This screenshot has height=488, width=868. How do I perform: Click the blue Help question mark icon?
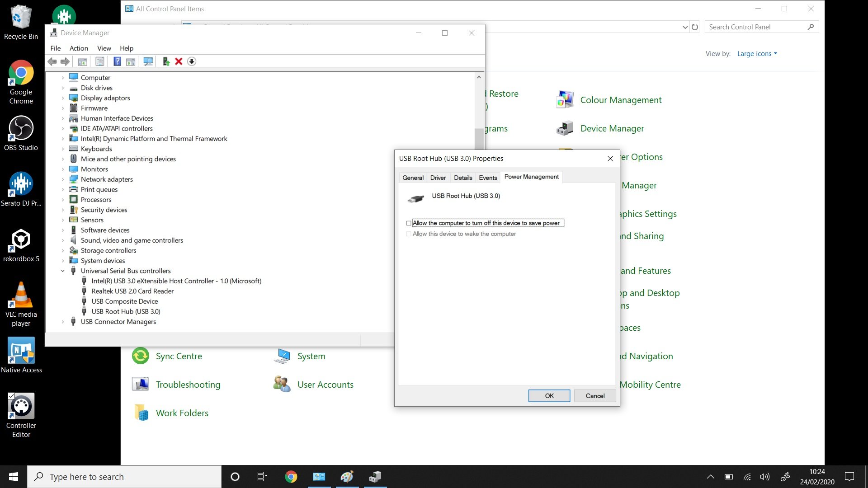coord(117,61)
